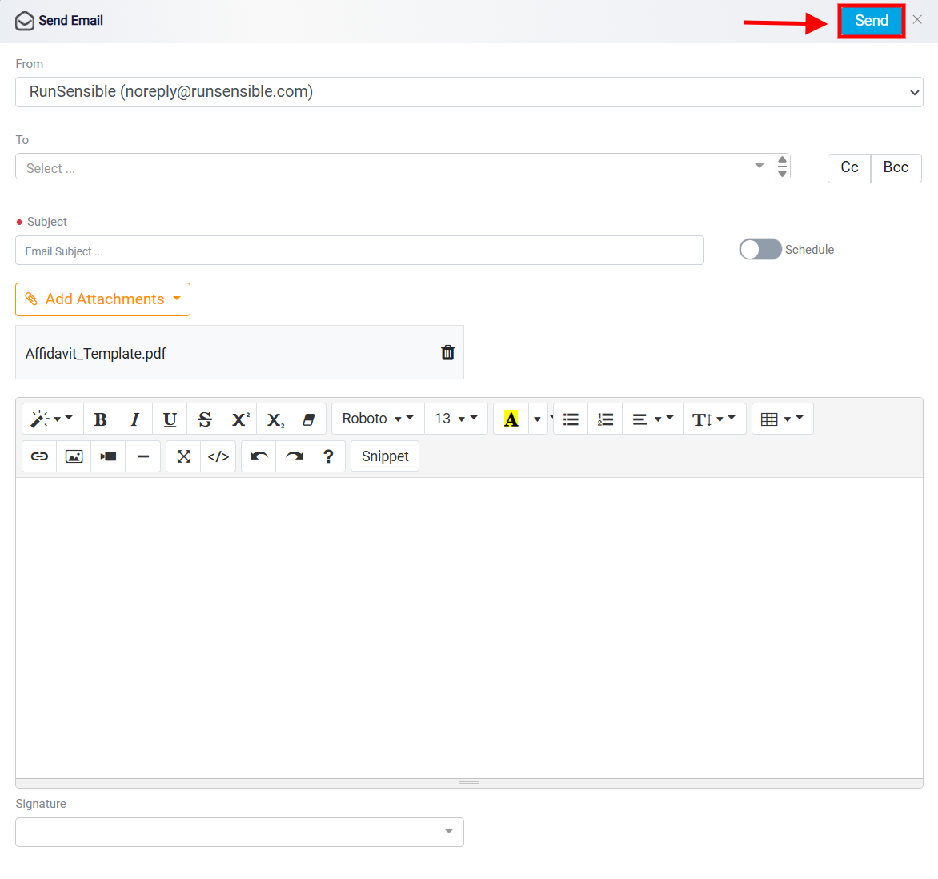Toggle the Schedule switch
Image resolution: width=938 pixels, height=879 pixels.
click(x=760, y=250)
